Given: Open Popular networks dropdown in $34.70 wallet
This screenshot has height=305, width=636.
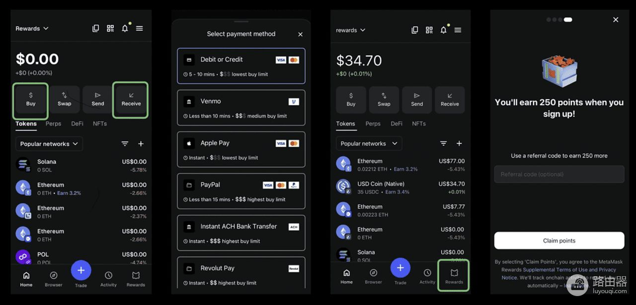Looking at the screenshot, I should [x=369, y=143].
